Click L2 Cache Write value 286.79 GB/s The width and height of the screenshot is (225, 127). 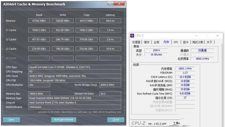(x=63, y=39)
